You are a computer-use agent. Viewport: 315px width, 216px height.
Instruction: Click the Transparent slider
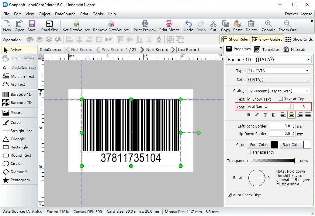(x=273, y=161)
